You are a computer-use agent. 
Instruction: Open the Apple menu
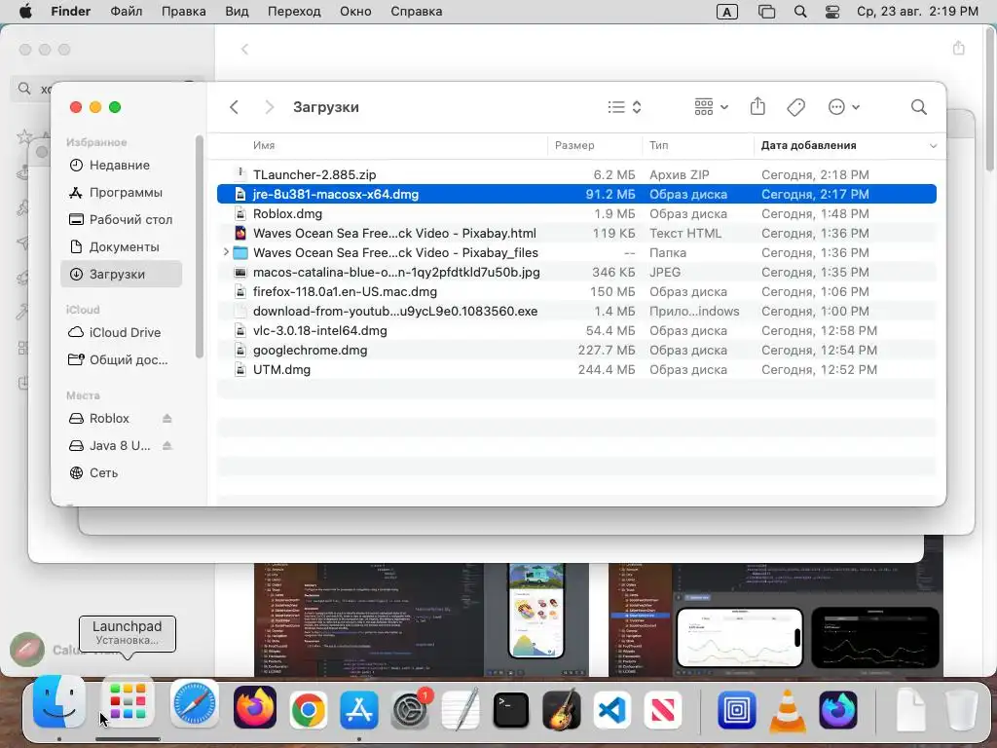(25, 12)
